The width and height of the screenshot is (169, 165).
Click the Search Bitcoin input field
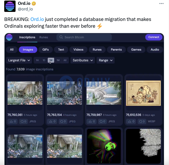click(x=84, y=37)
